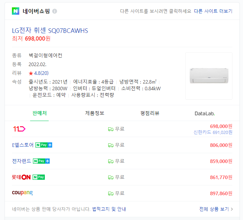This screenshot has height=220, width=243.
Task: Click the 소비전력 : 0.84kW attribute
Action: pyautogui.click(x=141, y=88)
